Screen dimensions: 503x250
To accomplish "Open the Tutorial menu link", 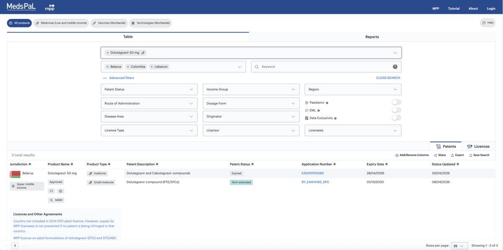I will coord(454,8).
